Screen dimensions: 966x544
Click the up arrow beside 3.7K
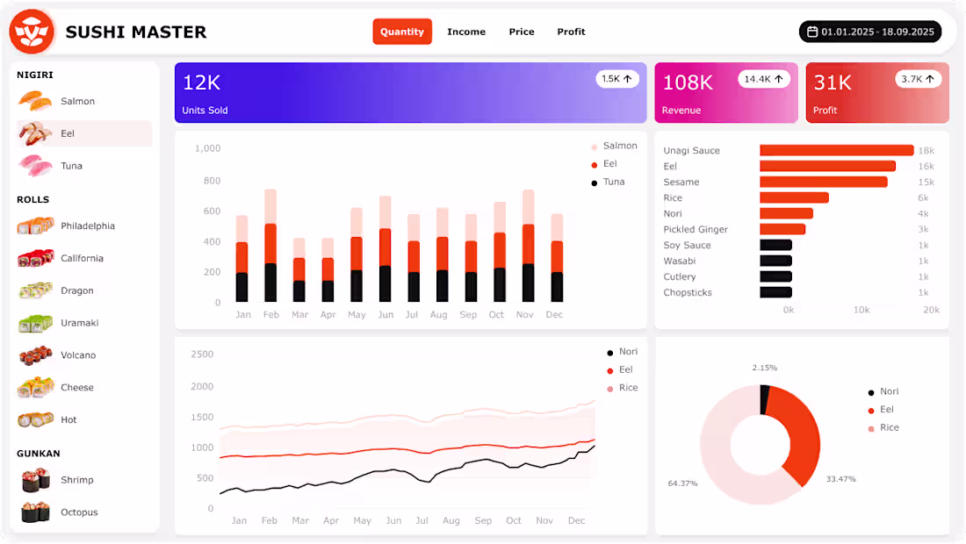pos(930,79)
